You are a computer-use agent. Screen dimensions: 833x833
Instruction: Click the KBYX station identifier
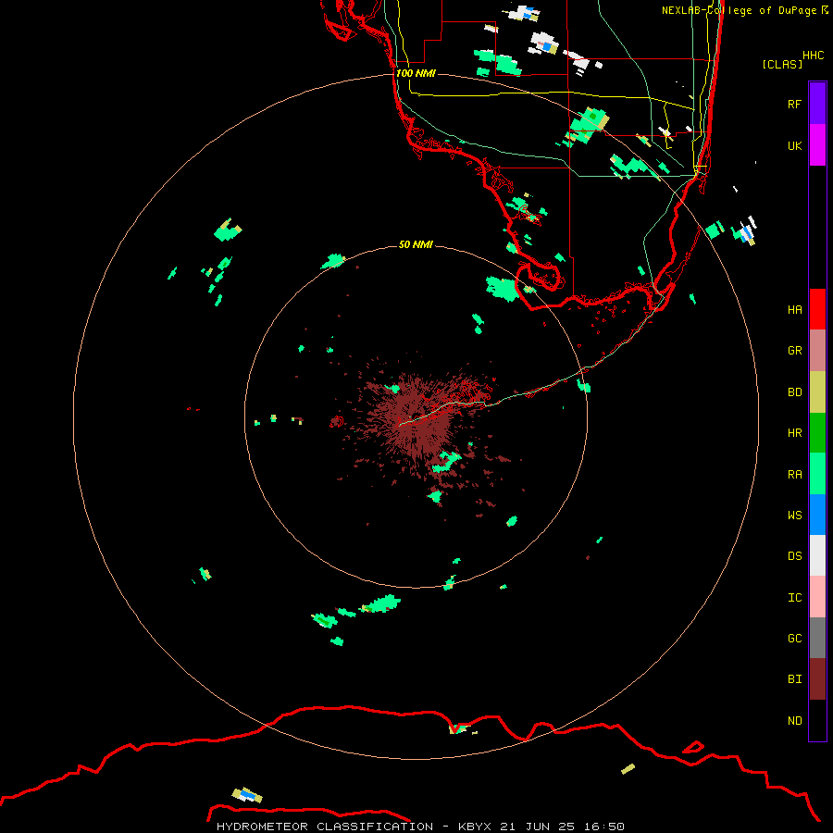(475, 827)
